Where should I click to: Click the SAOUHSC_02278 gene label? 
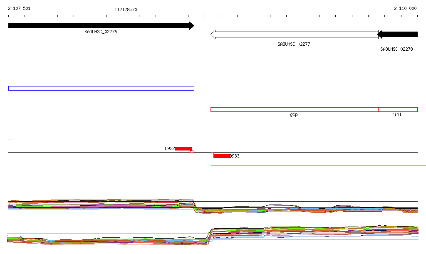coord(396,49)
